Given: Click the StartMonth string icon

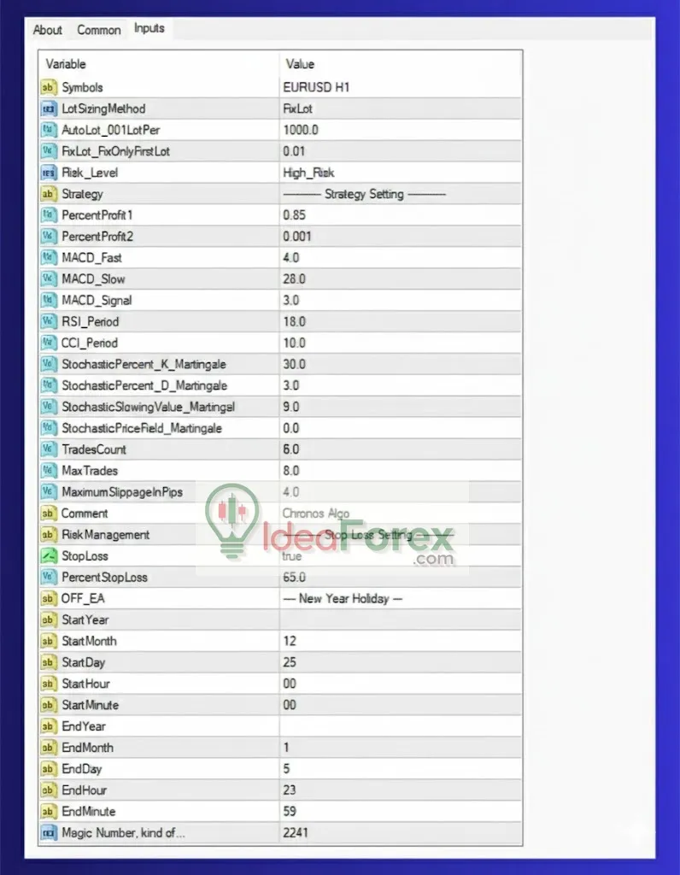Looking at the screenshot, I should (x=49, y=641).
